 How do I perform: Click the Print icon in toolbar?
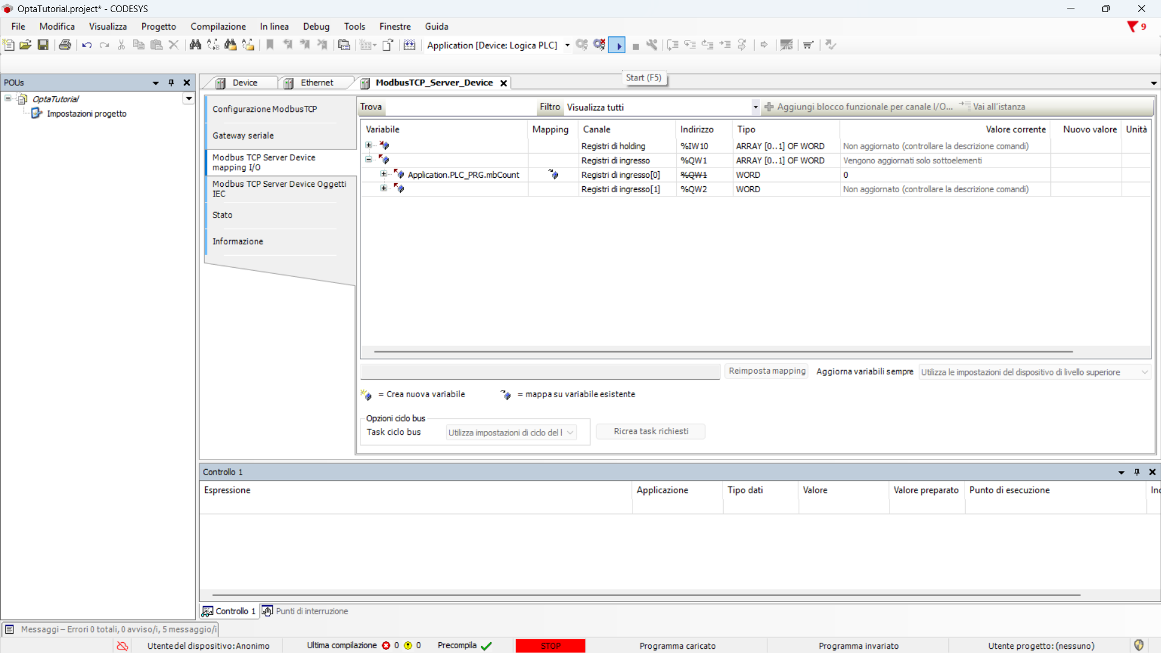pyautogui.click(x=65, y=45)
